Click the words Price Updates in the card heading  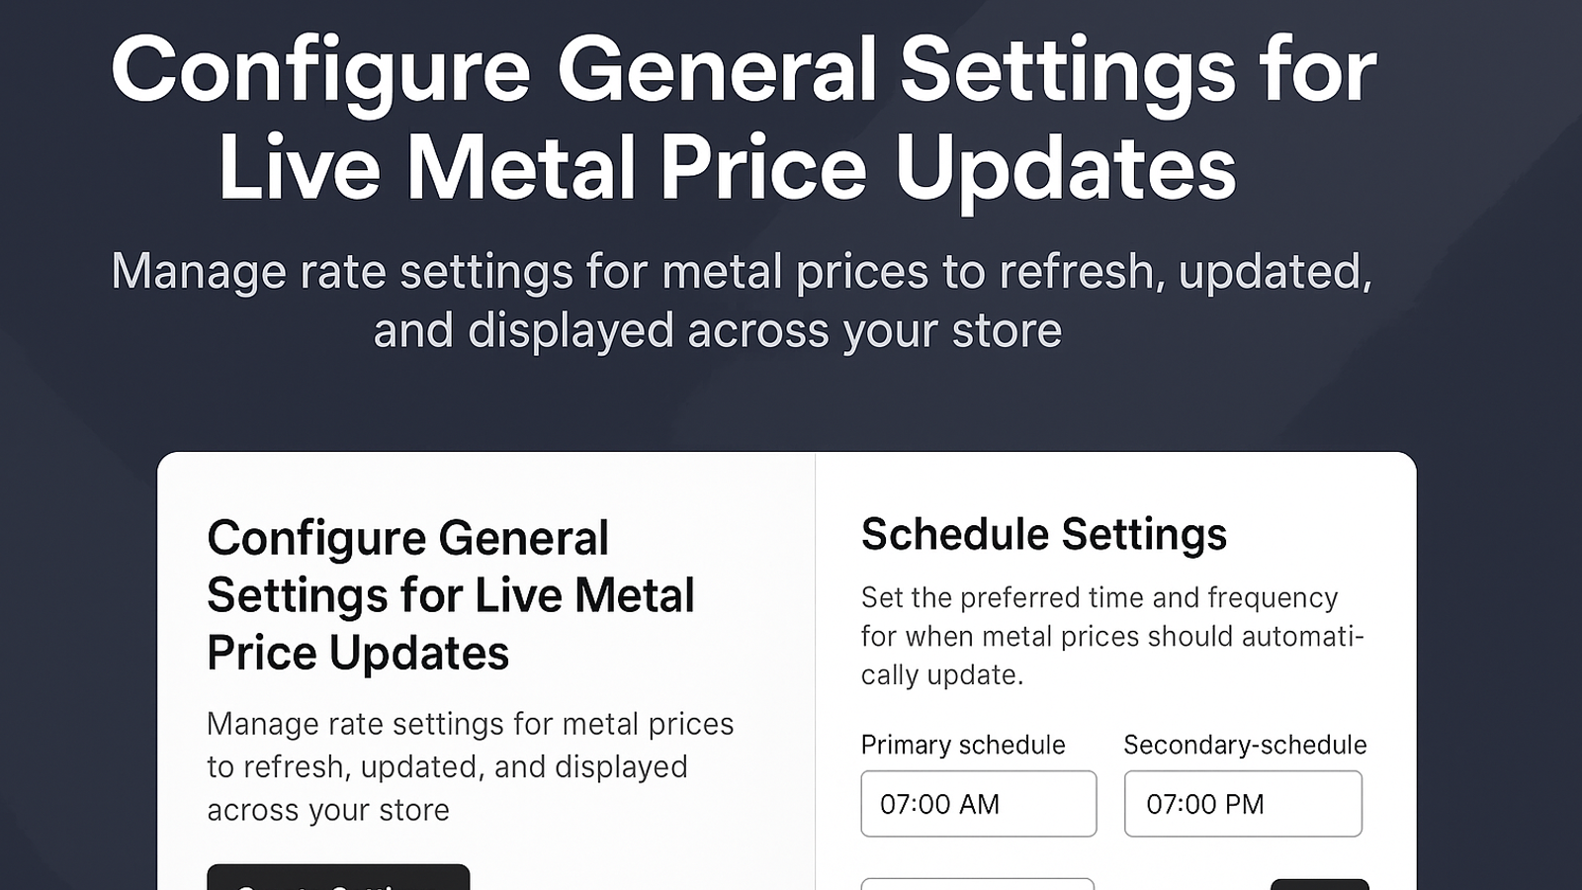358,653
